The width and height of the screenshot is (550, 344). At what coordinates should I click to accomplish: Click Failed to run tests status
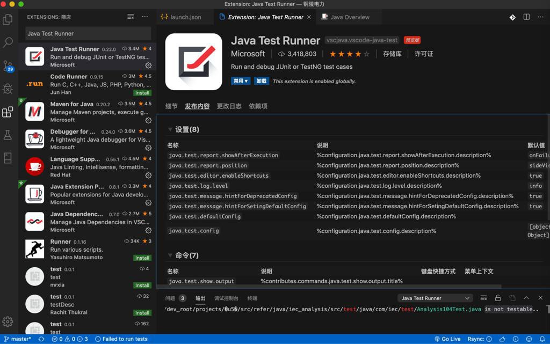click(121, 339)
